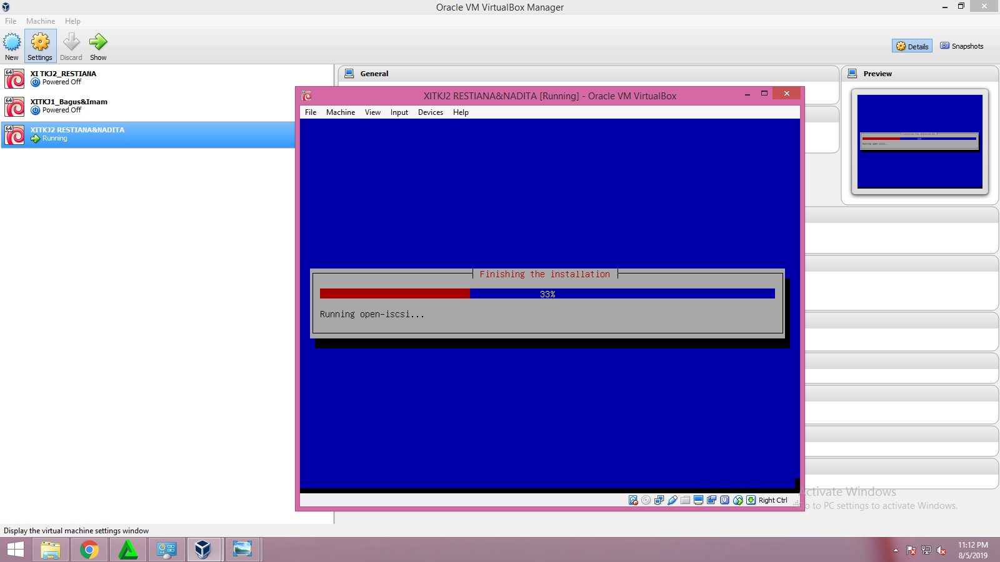Image resolution: width=1000 pixels, height=562 pixels.
Task: Click network activity indicator in VM status bar
Action: (659, 500)
